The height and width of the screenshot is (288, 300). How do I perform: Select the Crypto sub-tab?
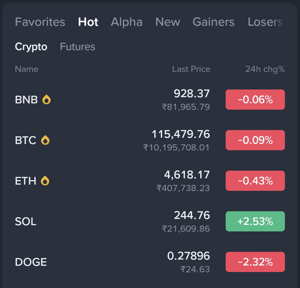tap(31, 47)
